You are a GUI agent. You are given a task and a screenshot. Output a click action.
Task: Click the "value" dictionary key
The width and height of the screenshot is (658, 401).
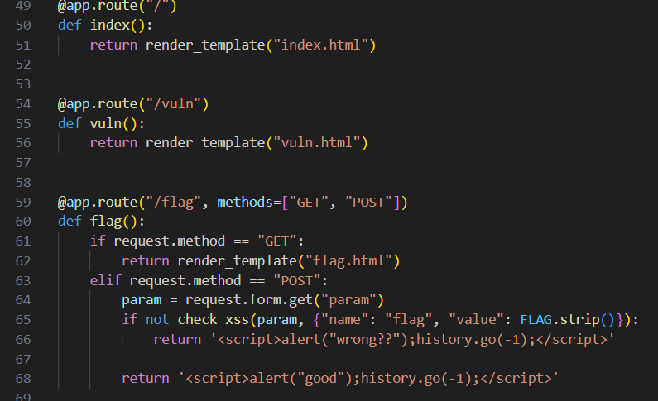476,320
